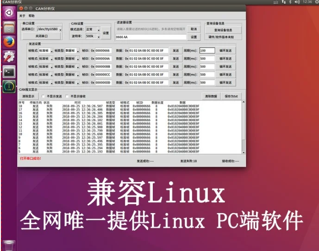This screenshot has width=319, height=251.
Task: Click the 保存为txt button
Action: tap(231, 96)
